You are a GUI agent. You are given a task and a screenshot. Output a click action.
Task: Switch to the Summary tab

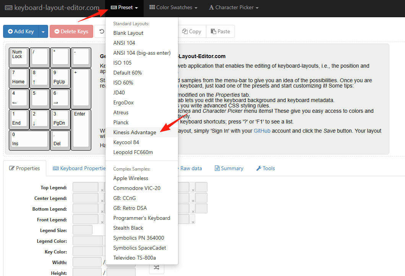coord(229,168)
